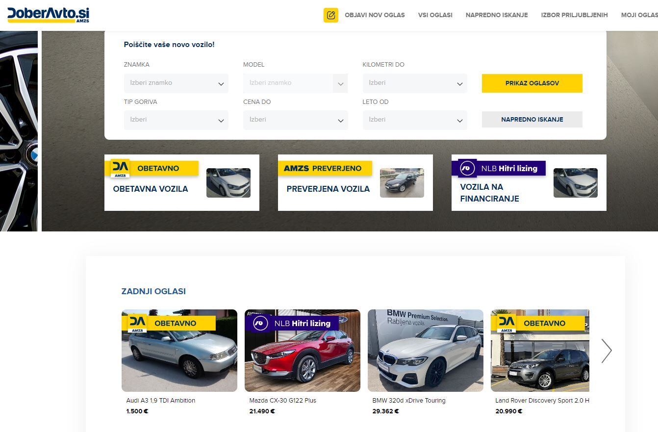Expand the Kilometri do dropdown
The height and width of the screenshot is (432, 658).
tap(415, 83)
